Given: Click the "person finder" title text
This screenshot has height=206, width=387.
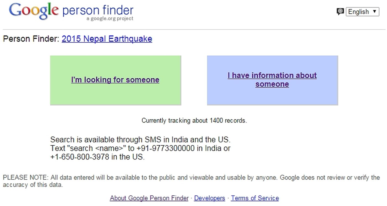Looking at the screenshot, I should [x=98, y=10].
